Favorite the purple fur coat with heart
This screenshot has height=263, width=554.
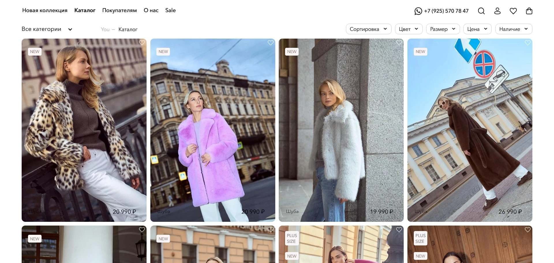270,43
